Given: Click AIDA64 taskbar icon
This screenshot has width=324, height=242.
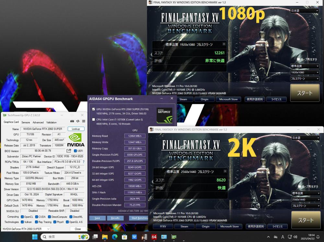Looking at the screenshot, I should [x=154, y=237].
